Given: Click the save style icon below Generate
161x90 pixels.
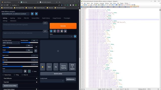Looking at the screenshot, I should pyautogui.click(x=65, y=31).
